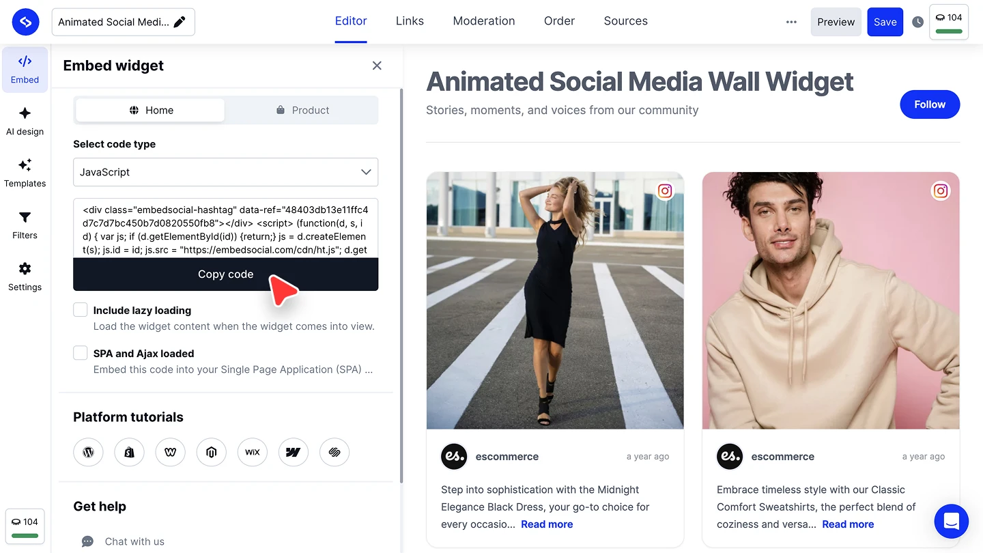The height and width of the screenshot is (553, 983).
Task: Close the Embed widget panel
Action: coord(377,66)
